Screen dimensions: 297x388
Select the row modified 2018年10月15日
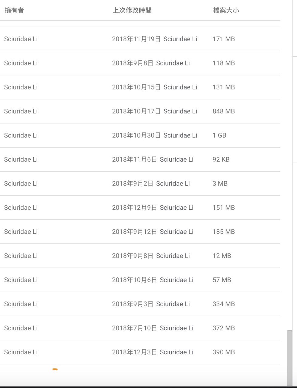140,87
